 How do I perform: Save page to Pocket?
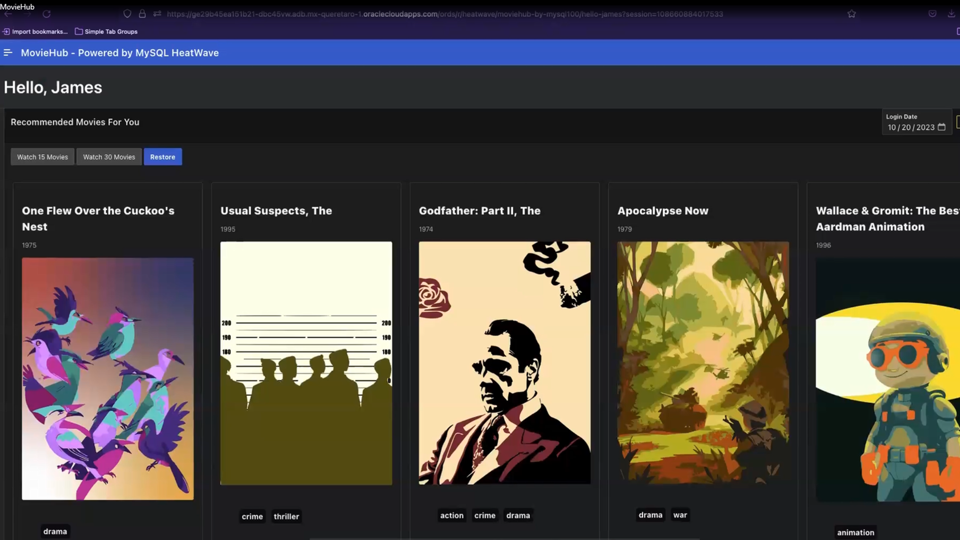[932, 14]
